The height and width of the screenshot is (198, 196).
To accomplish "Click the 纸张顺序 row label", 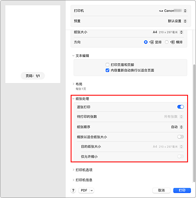I will point(84,127).
